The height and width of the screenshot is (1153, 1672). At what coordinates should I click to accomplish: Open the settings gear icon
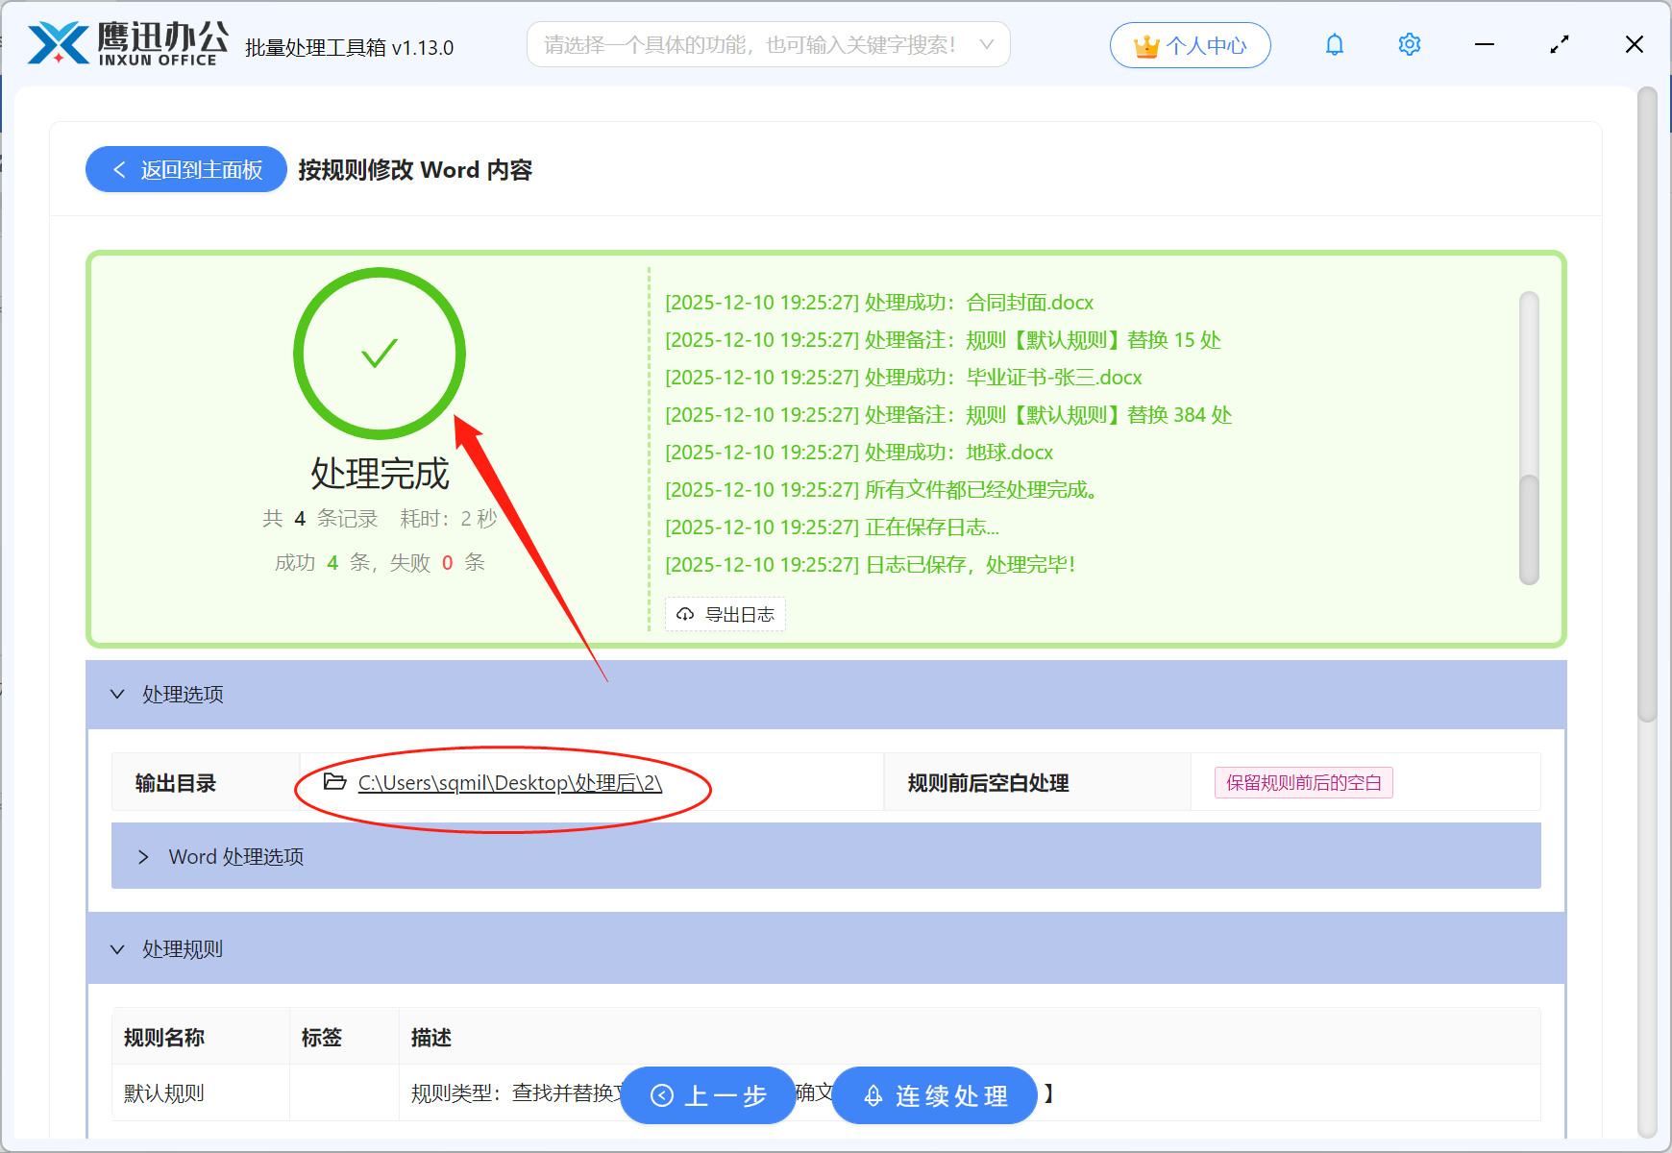click(x=1409, y=44)
